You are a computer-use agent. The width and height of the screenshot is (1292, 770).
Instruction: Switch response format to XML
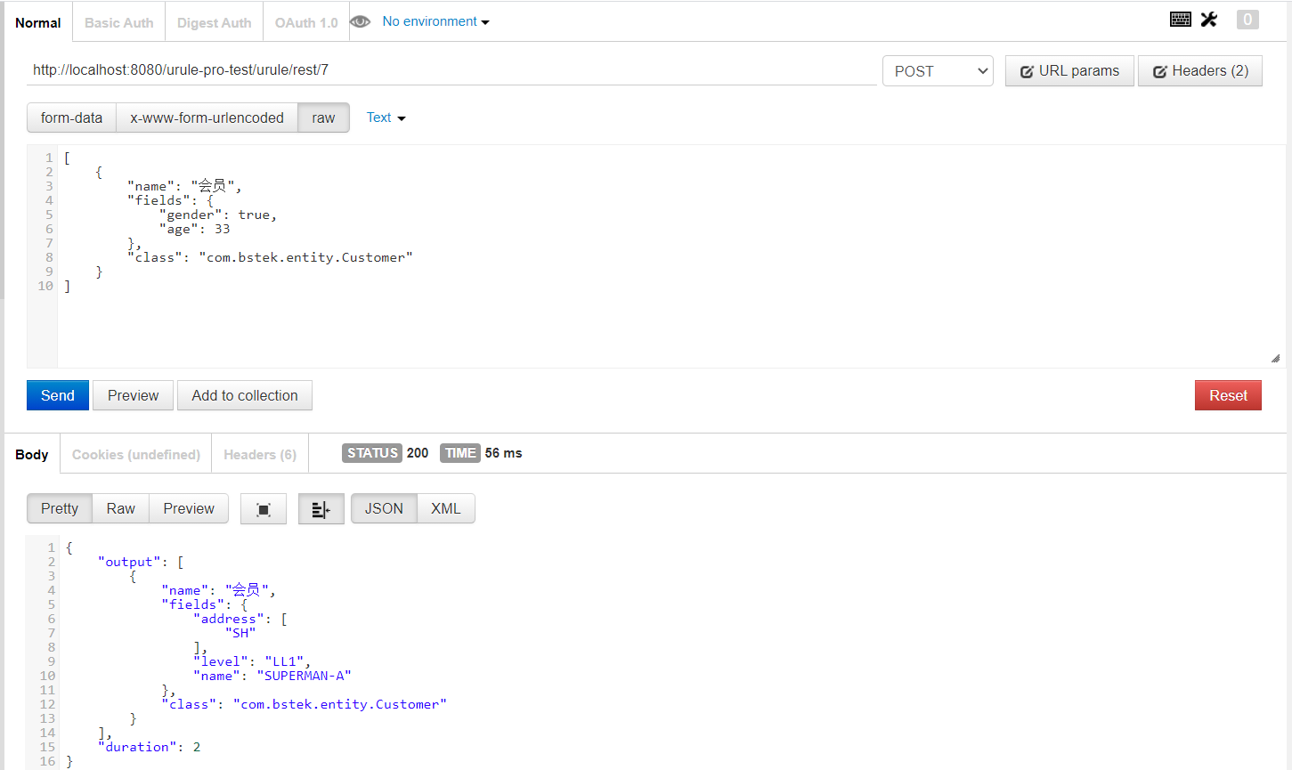[445, 508]
